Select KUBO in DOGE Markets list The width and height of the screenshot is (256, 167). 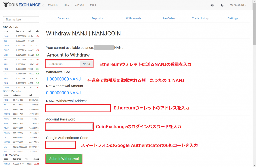6,119
